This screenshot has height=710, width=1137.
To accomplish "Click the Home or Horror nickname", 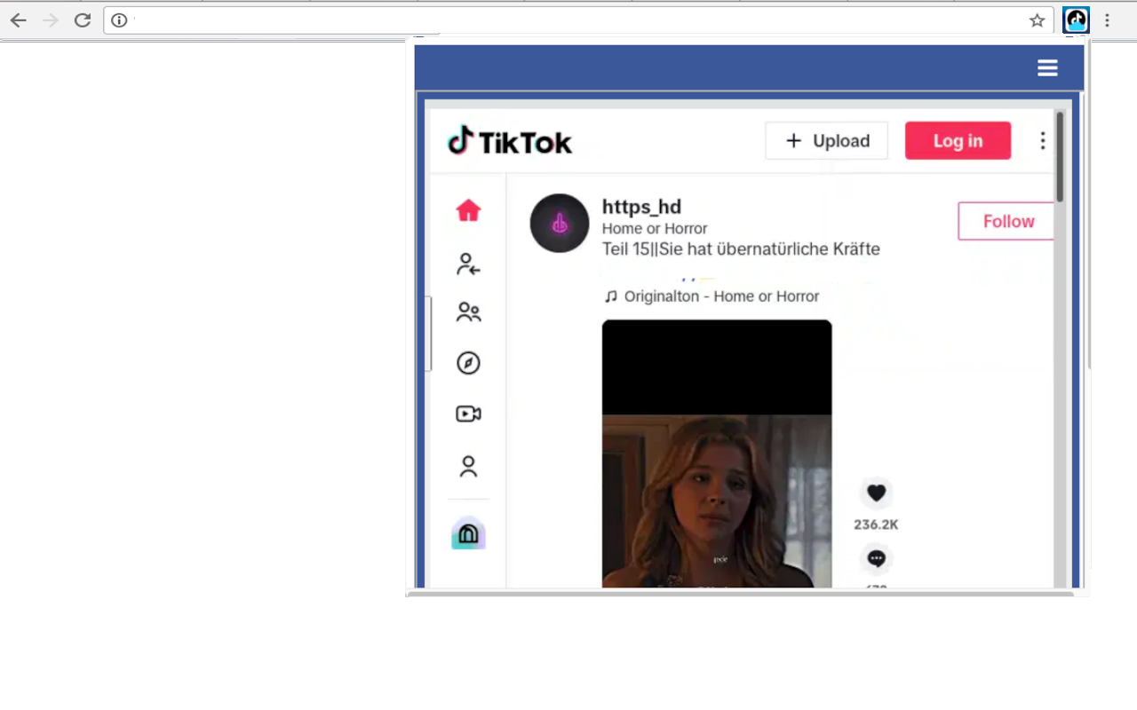I will 655,229.
